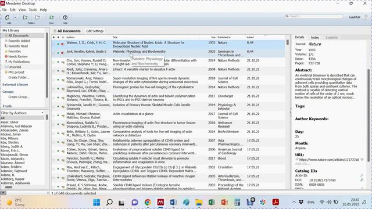
Task: Toggle read status dot for the Chu, Jun row
Action: point(58,62)
